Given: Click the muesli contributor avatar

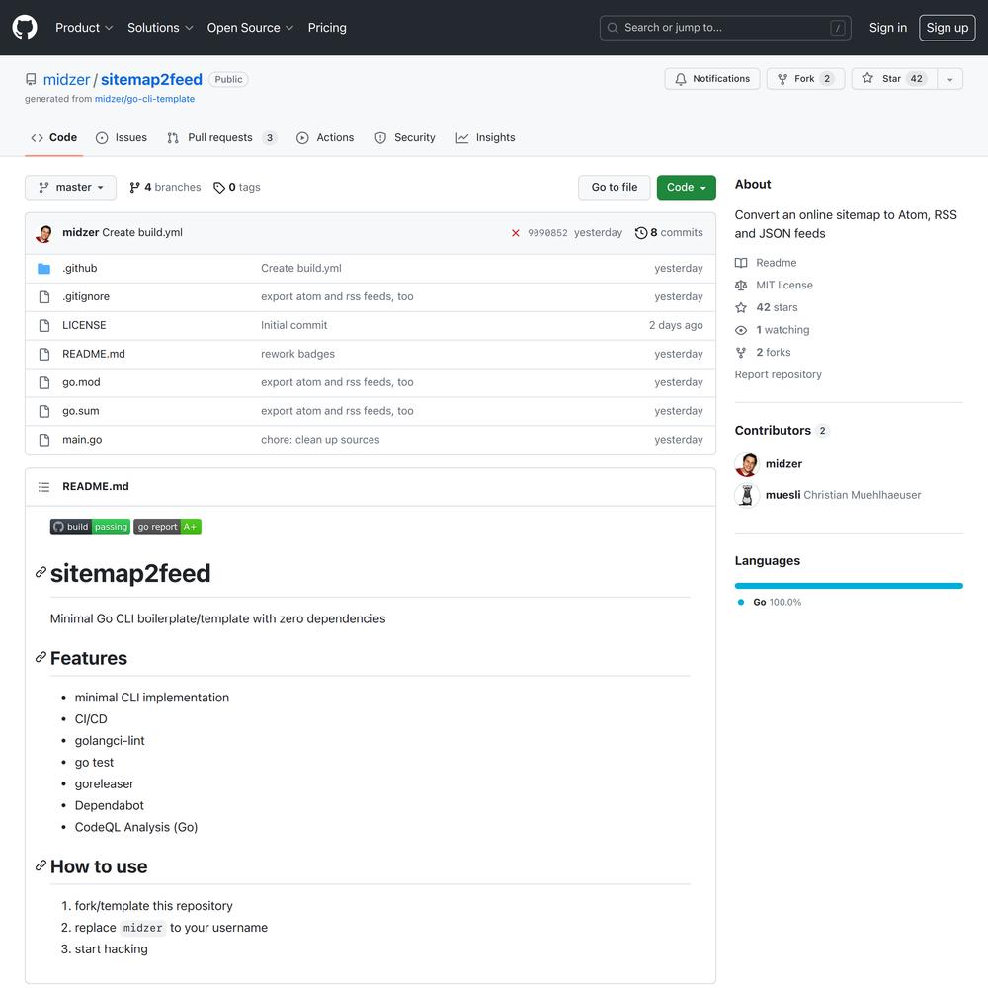Looking at the screenshot, I should [747, 495].
